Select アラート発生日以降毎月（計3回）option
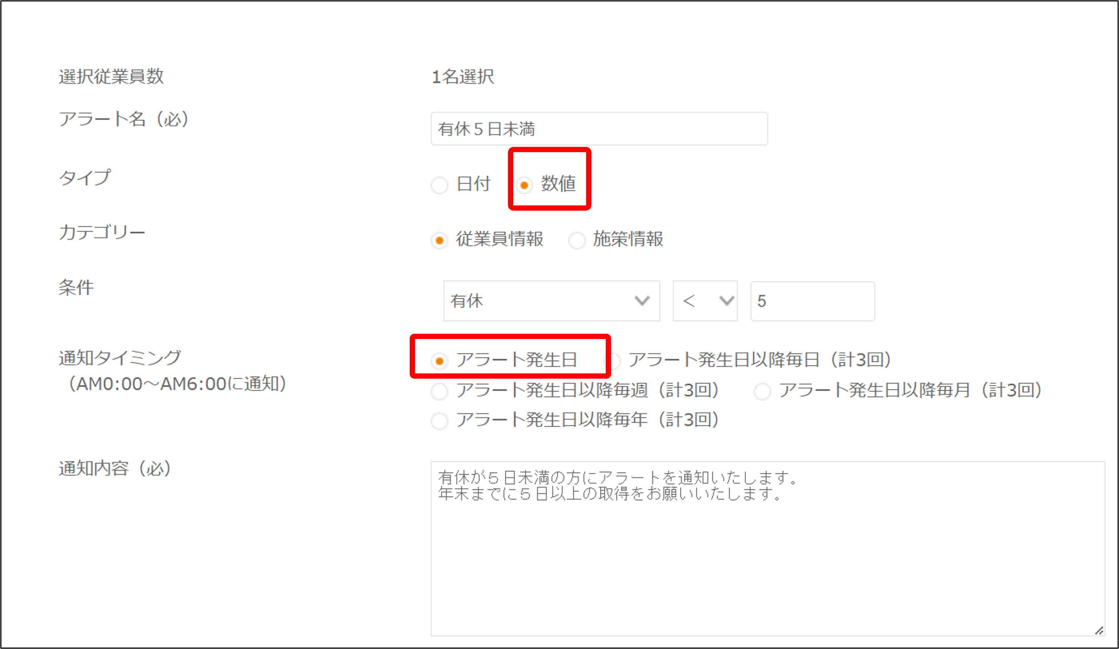Screen dimensions: 1119x649 point(762,391)
